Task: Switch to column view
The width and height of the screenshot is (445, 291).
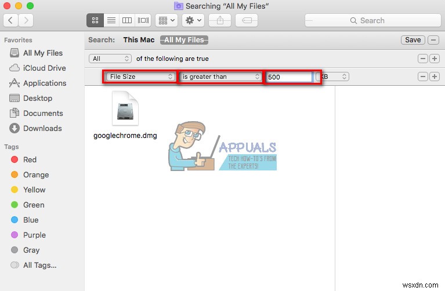Action: click(127, 20)
